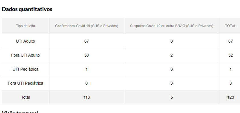240x113 pixels.
Task: Click total confirmed value 118
Action: [87, 97]
